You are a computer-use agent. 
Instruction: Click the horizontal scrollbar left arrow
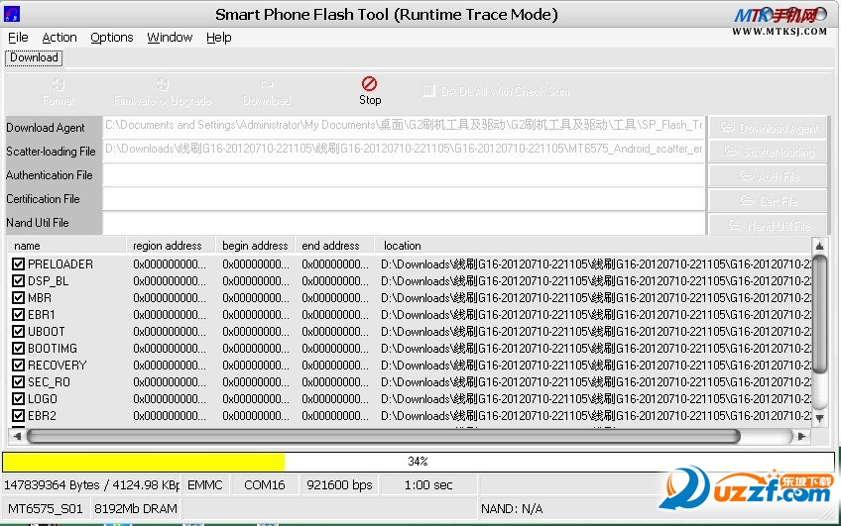pyautogui.click(x=17, y=436)
